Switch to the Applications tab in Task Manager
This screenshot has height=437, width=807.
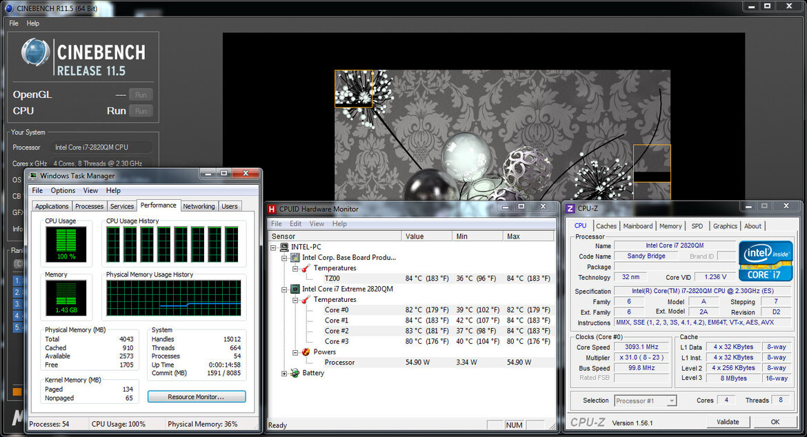coord(52,206)
